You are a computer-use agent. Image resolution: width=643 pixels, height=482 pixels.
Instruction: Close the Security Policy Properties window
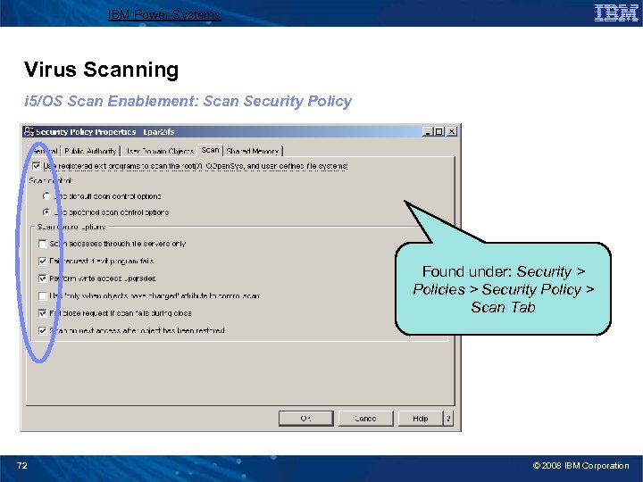(452, 131)
